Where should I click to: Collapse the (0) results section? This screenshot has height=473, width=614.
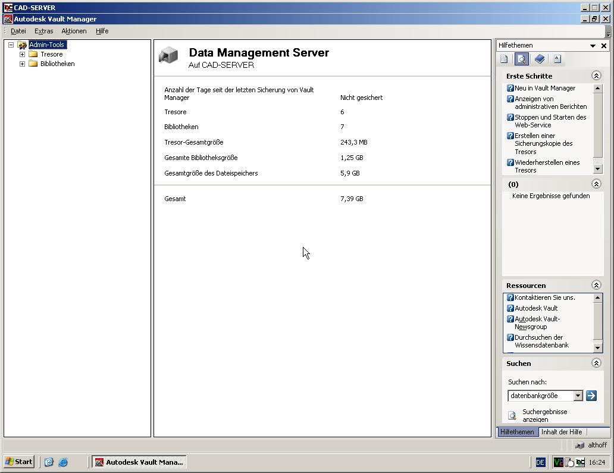pos(596,184)
